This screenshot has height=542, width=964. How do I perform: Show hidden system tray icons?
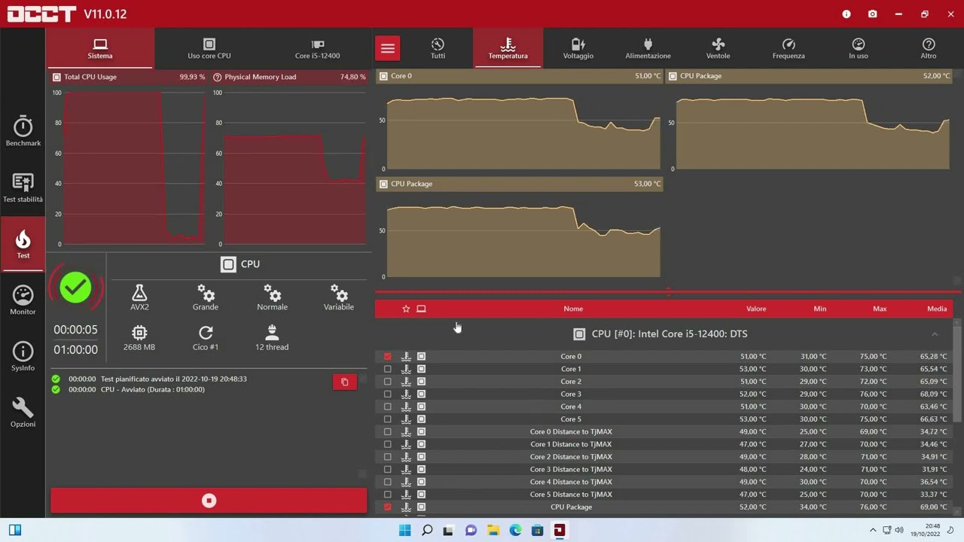[x=873, y=530]
